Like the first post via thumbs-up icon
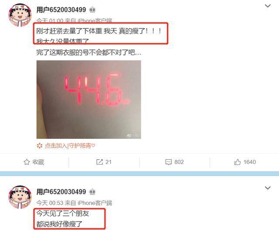The image size is (279, 230). (237, 162)
